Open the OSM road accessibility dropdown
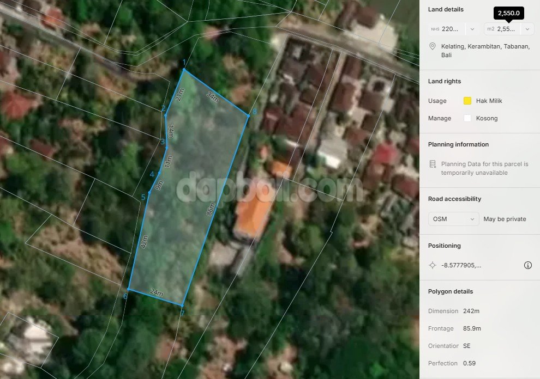Viewport: 540px width, 379px height. (453, 219)
